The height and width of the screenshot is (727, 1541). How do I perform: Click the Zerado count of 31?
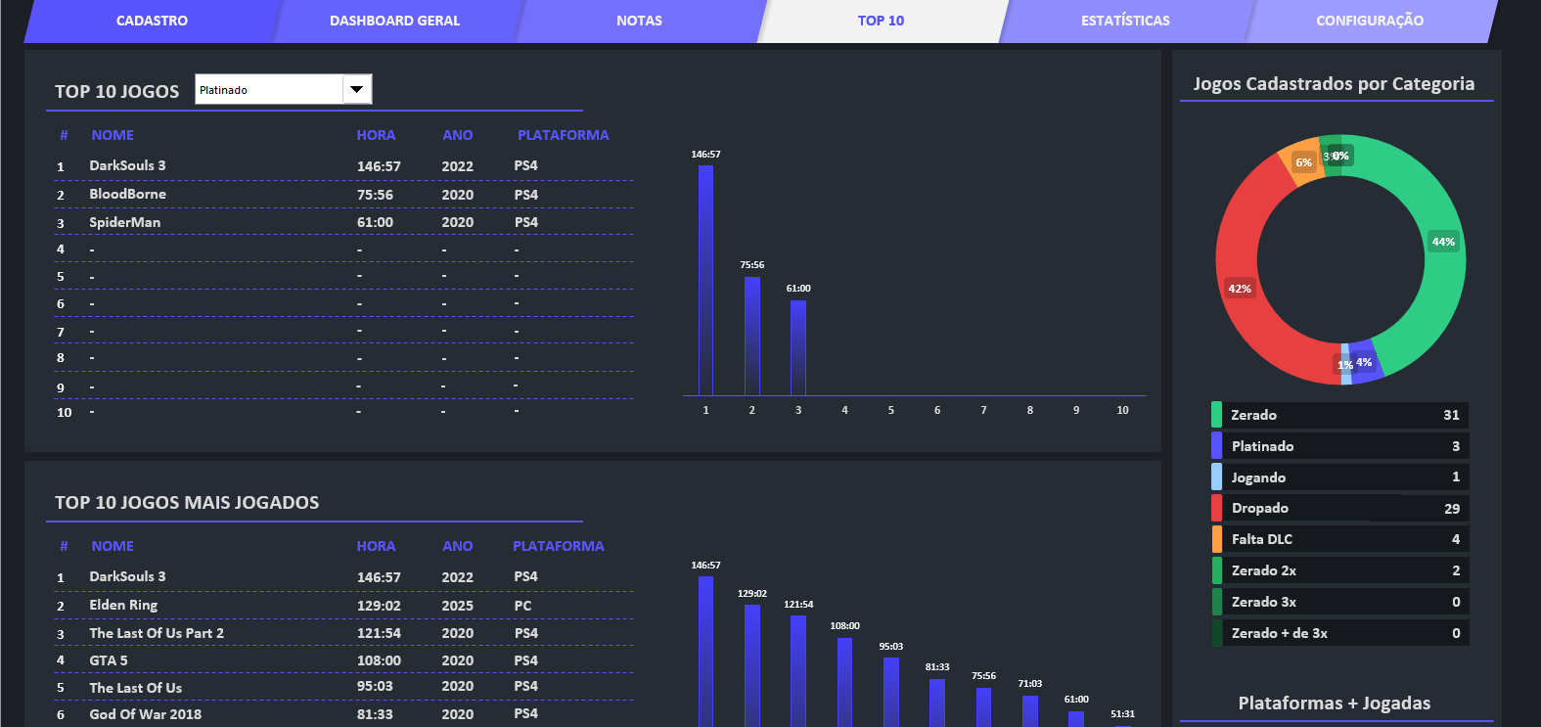(1451, 415)
